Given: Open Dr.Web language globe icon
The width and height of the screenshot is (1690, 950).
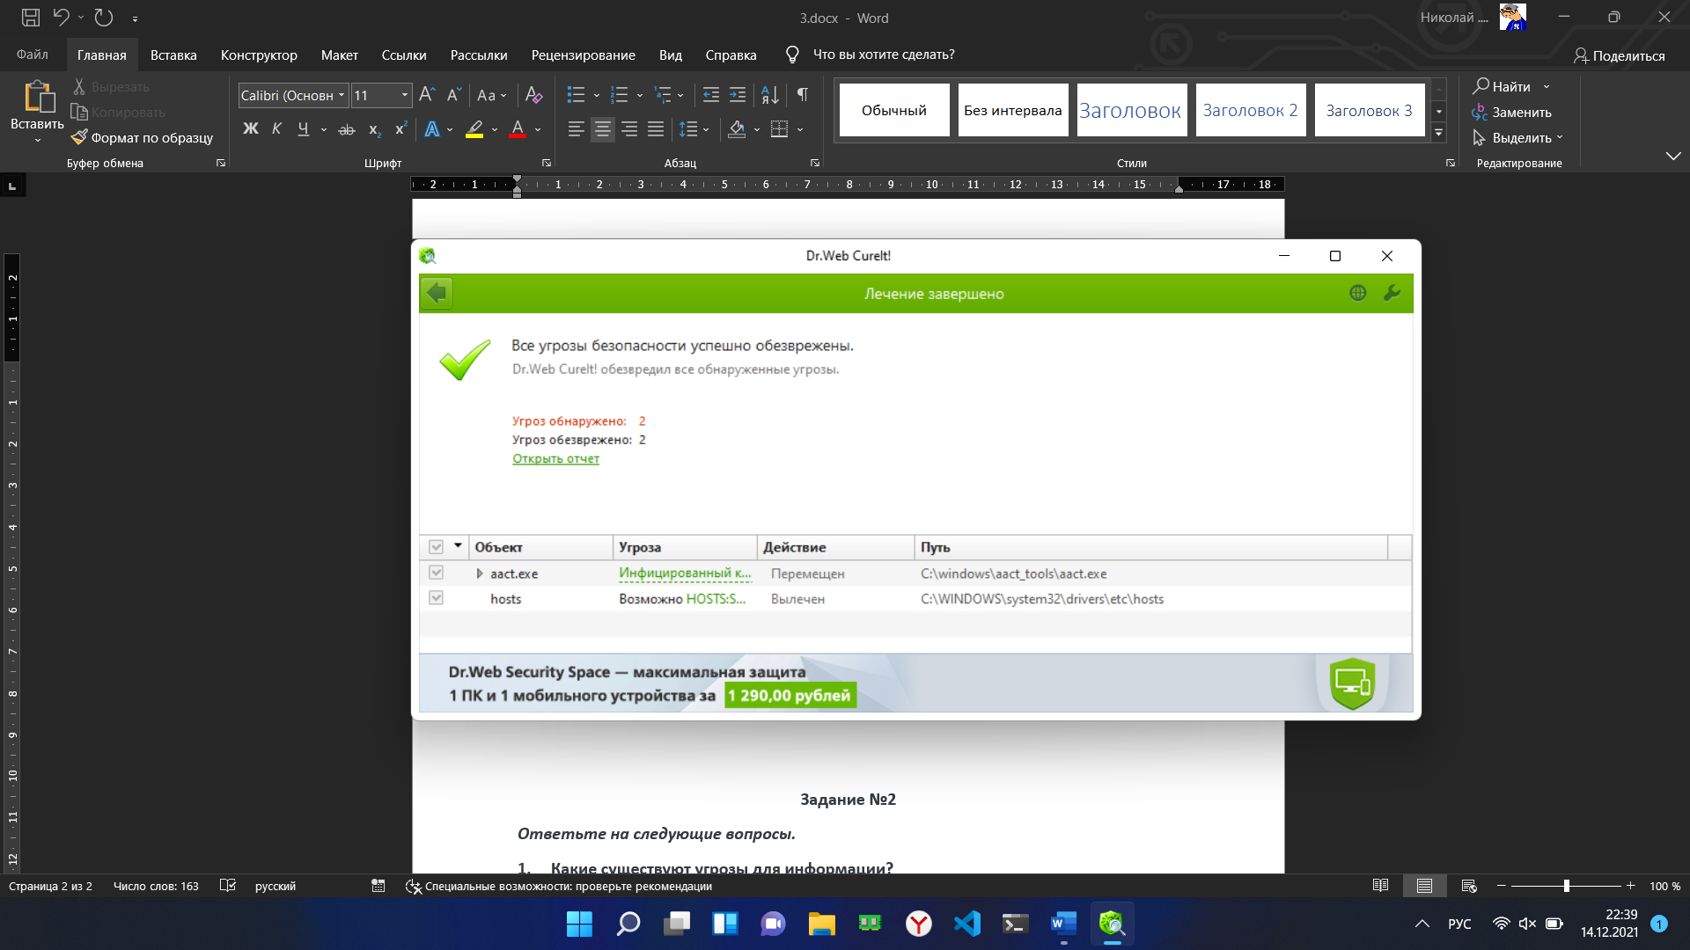Looking at the screenshot, I should 1357,293.
